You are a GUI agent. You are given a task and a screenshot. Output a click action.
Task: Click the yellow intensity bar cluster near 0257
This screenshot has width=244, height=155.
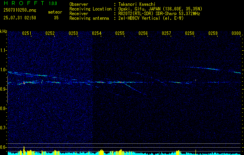pyautogui.click(x=178, y=152)
